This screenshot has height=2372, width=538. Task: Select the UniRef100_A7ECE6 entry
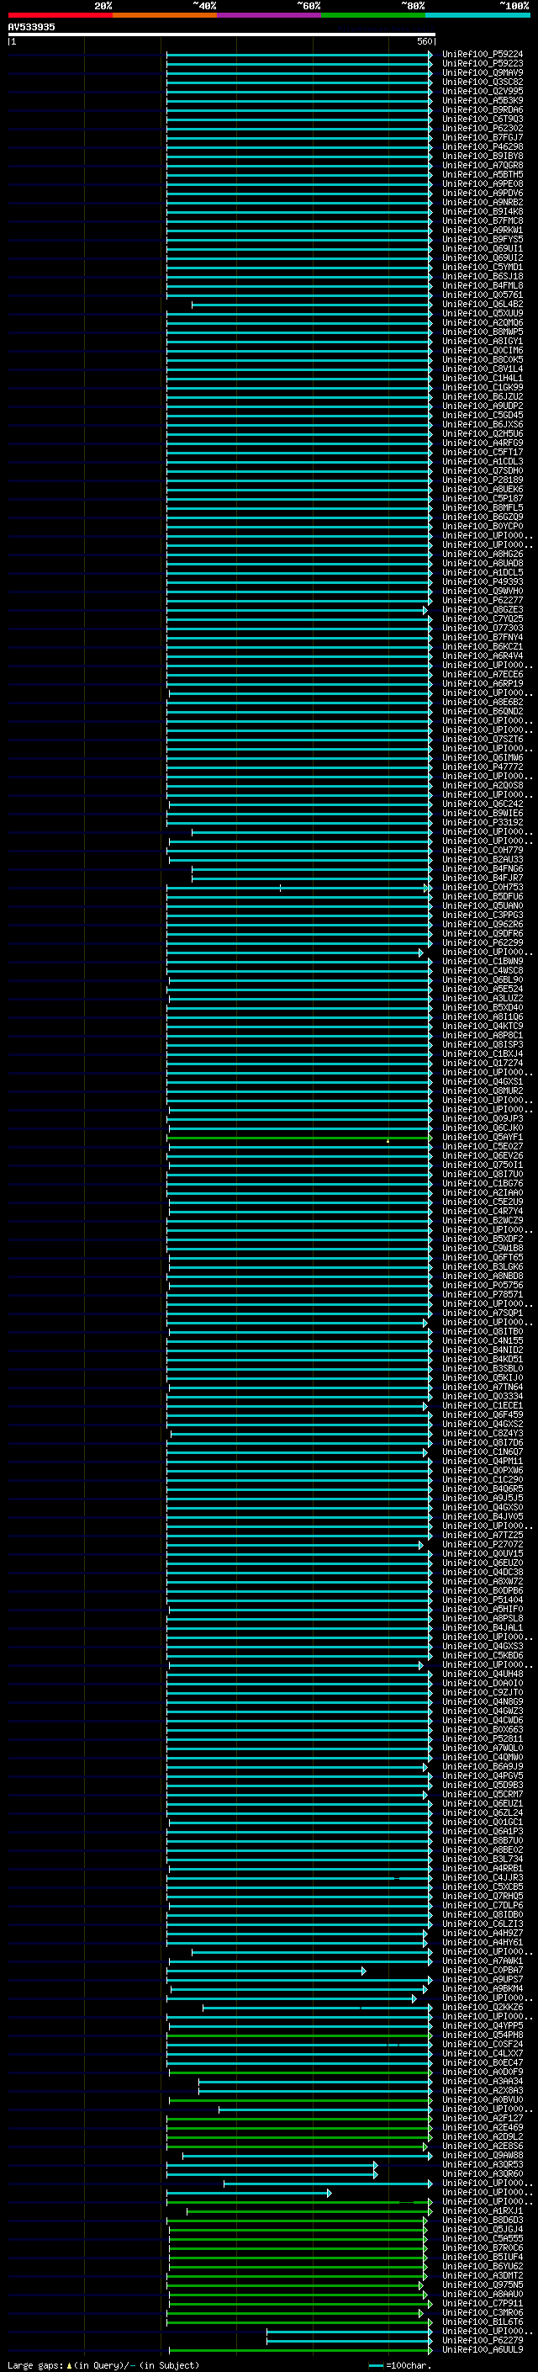click(x=482, y=675)
